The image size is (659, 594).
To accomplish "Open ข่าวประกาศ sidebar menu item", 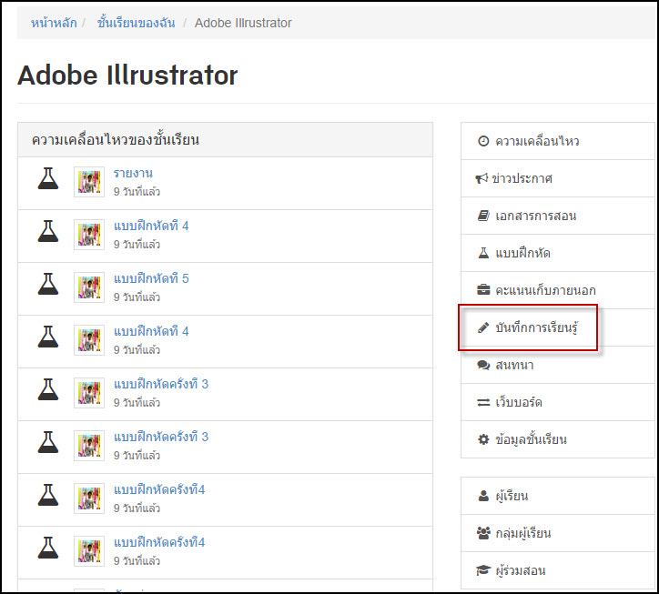I will pyautogui.click(x=558, y=178).
